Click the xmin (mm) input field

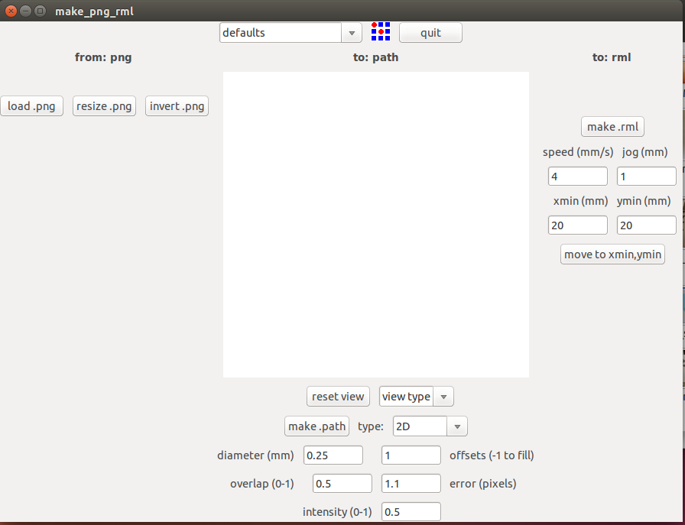[577, 225]
